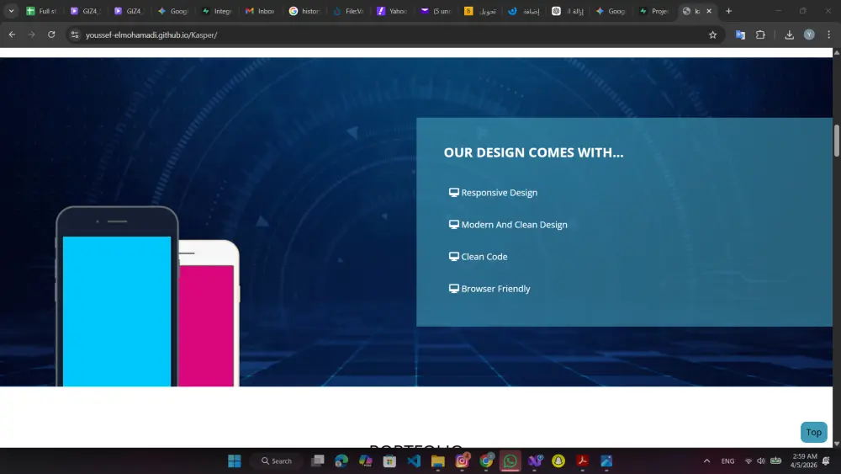Switch to Chrome on the taskbar
Viewport: 841px width, 474px height.
[x=486, y=461]
